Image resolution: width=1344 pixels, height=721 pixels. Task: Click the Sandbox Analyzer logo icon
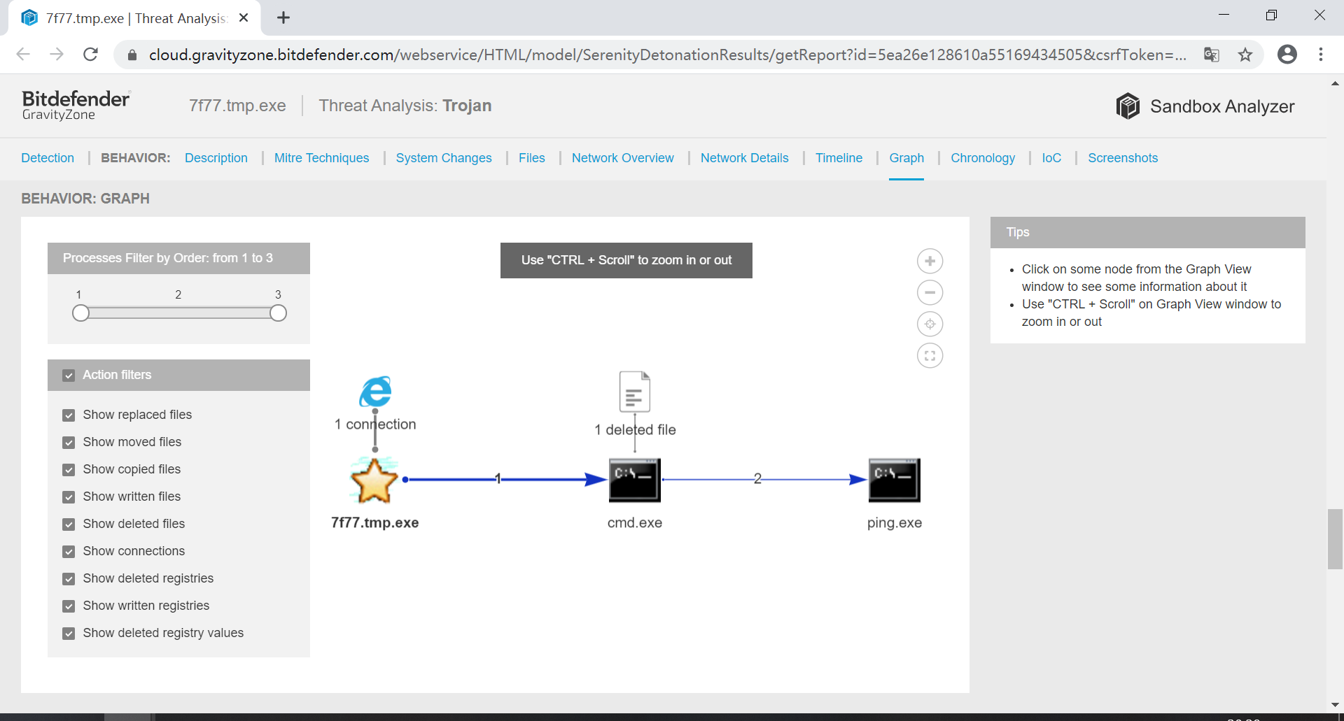[x=1128, y=106]
